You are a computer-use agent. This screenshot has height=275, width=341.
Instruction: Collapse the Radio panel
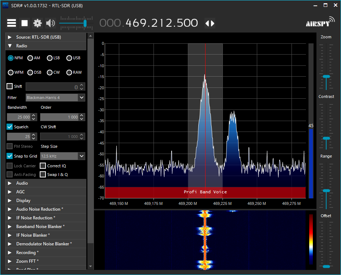point(46,46)
